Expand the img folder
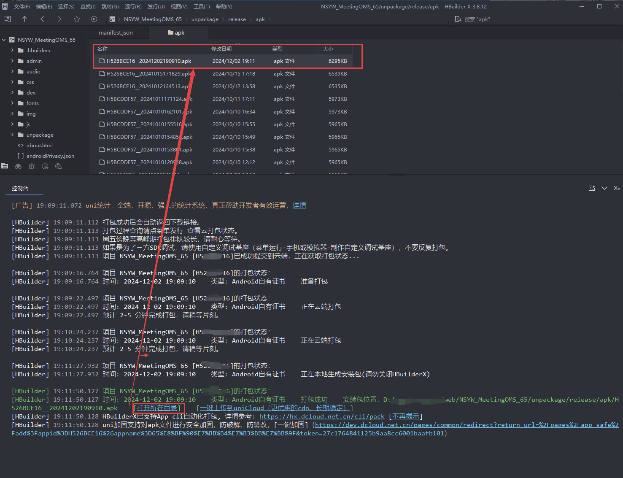Viewport: 623px width, 478px height. coord(12,113)
